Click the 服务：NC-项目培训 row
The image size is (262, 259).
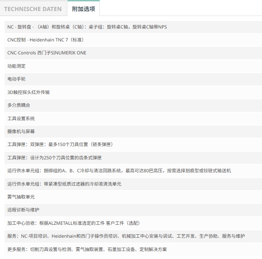pyautogui.click(x=133, y=236)
